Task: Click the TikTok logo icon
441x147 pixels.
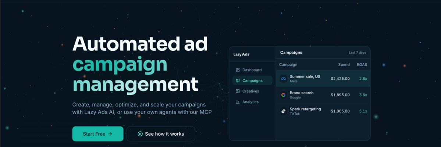Action: coord(283,111)
